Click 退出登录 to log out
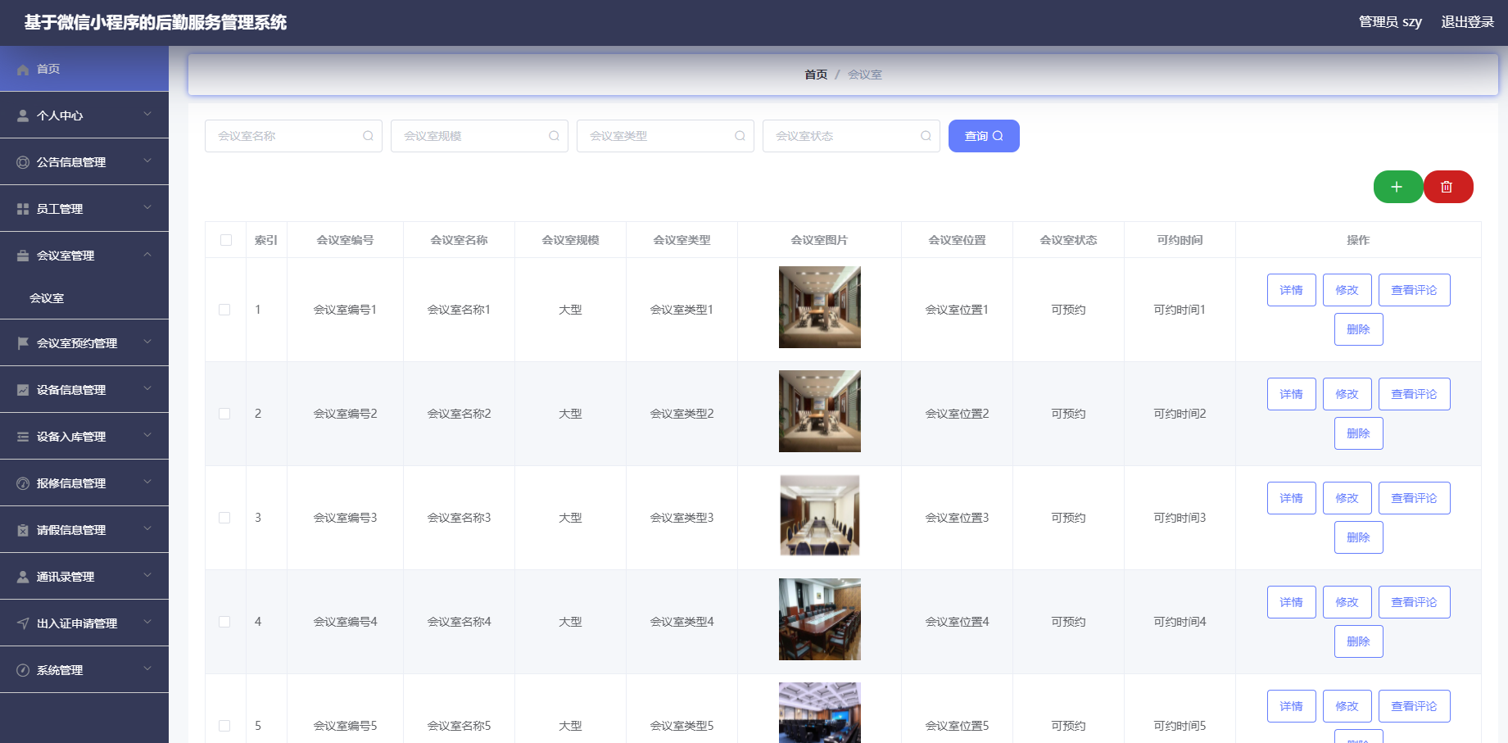The height and width of the screenshot is (743, 1508). [x=1468, y=22]
